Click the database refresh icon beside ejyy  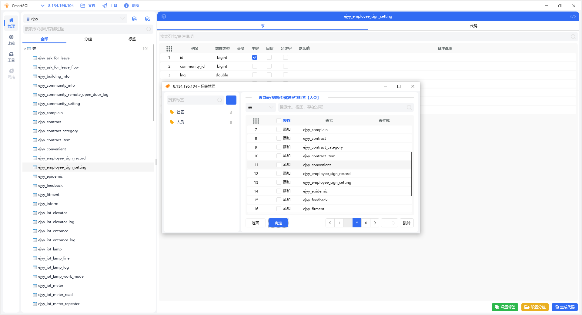point(135,19)
